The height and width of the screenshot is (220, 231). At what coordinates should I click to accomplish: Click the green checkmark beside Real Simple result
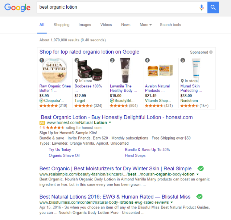[x=201, y=168]
